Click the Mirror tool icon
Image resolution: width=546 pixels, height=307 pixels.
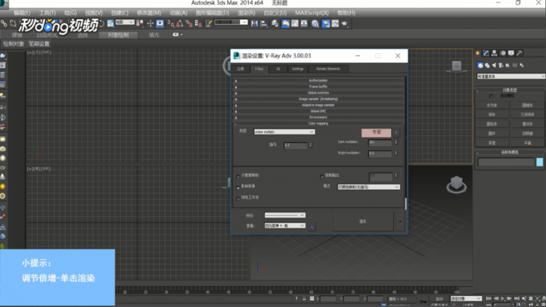tap(255, 23)
